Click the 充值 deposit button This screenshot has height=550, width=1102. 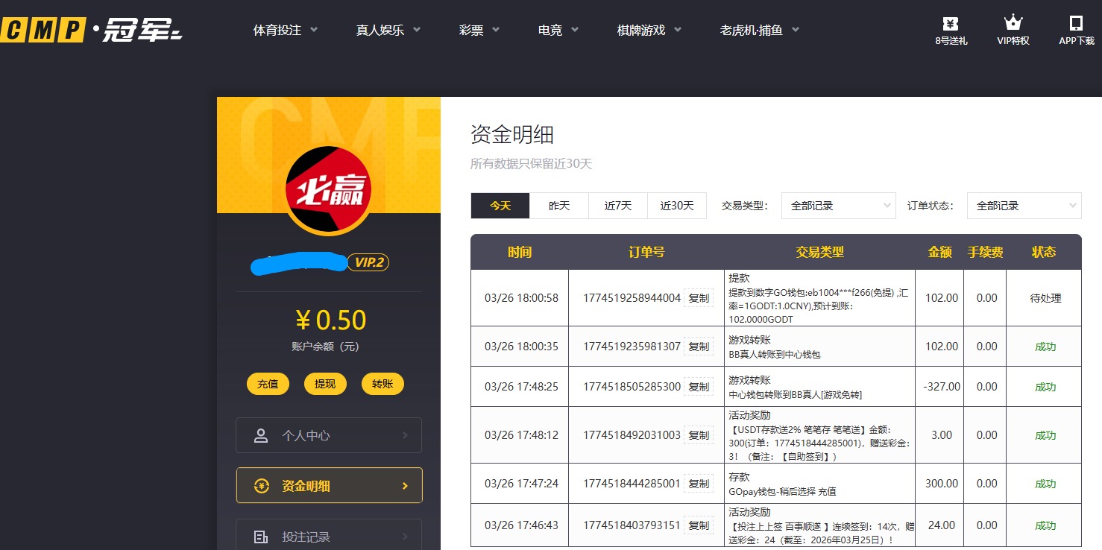[268, 384]
